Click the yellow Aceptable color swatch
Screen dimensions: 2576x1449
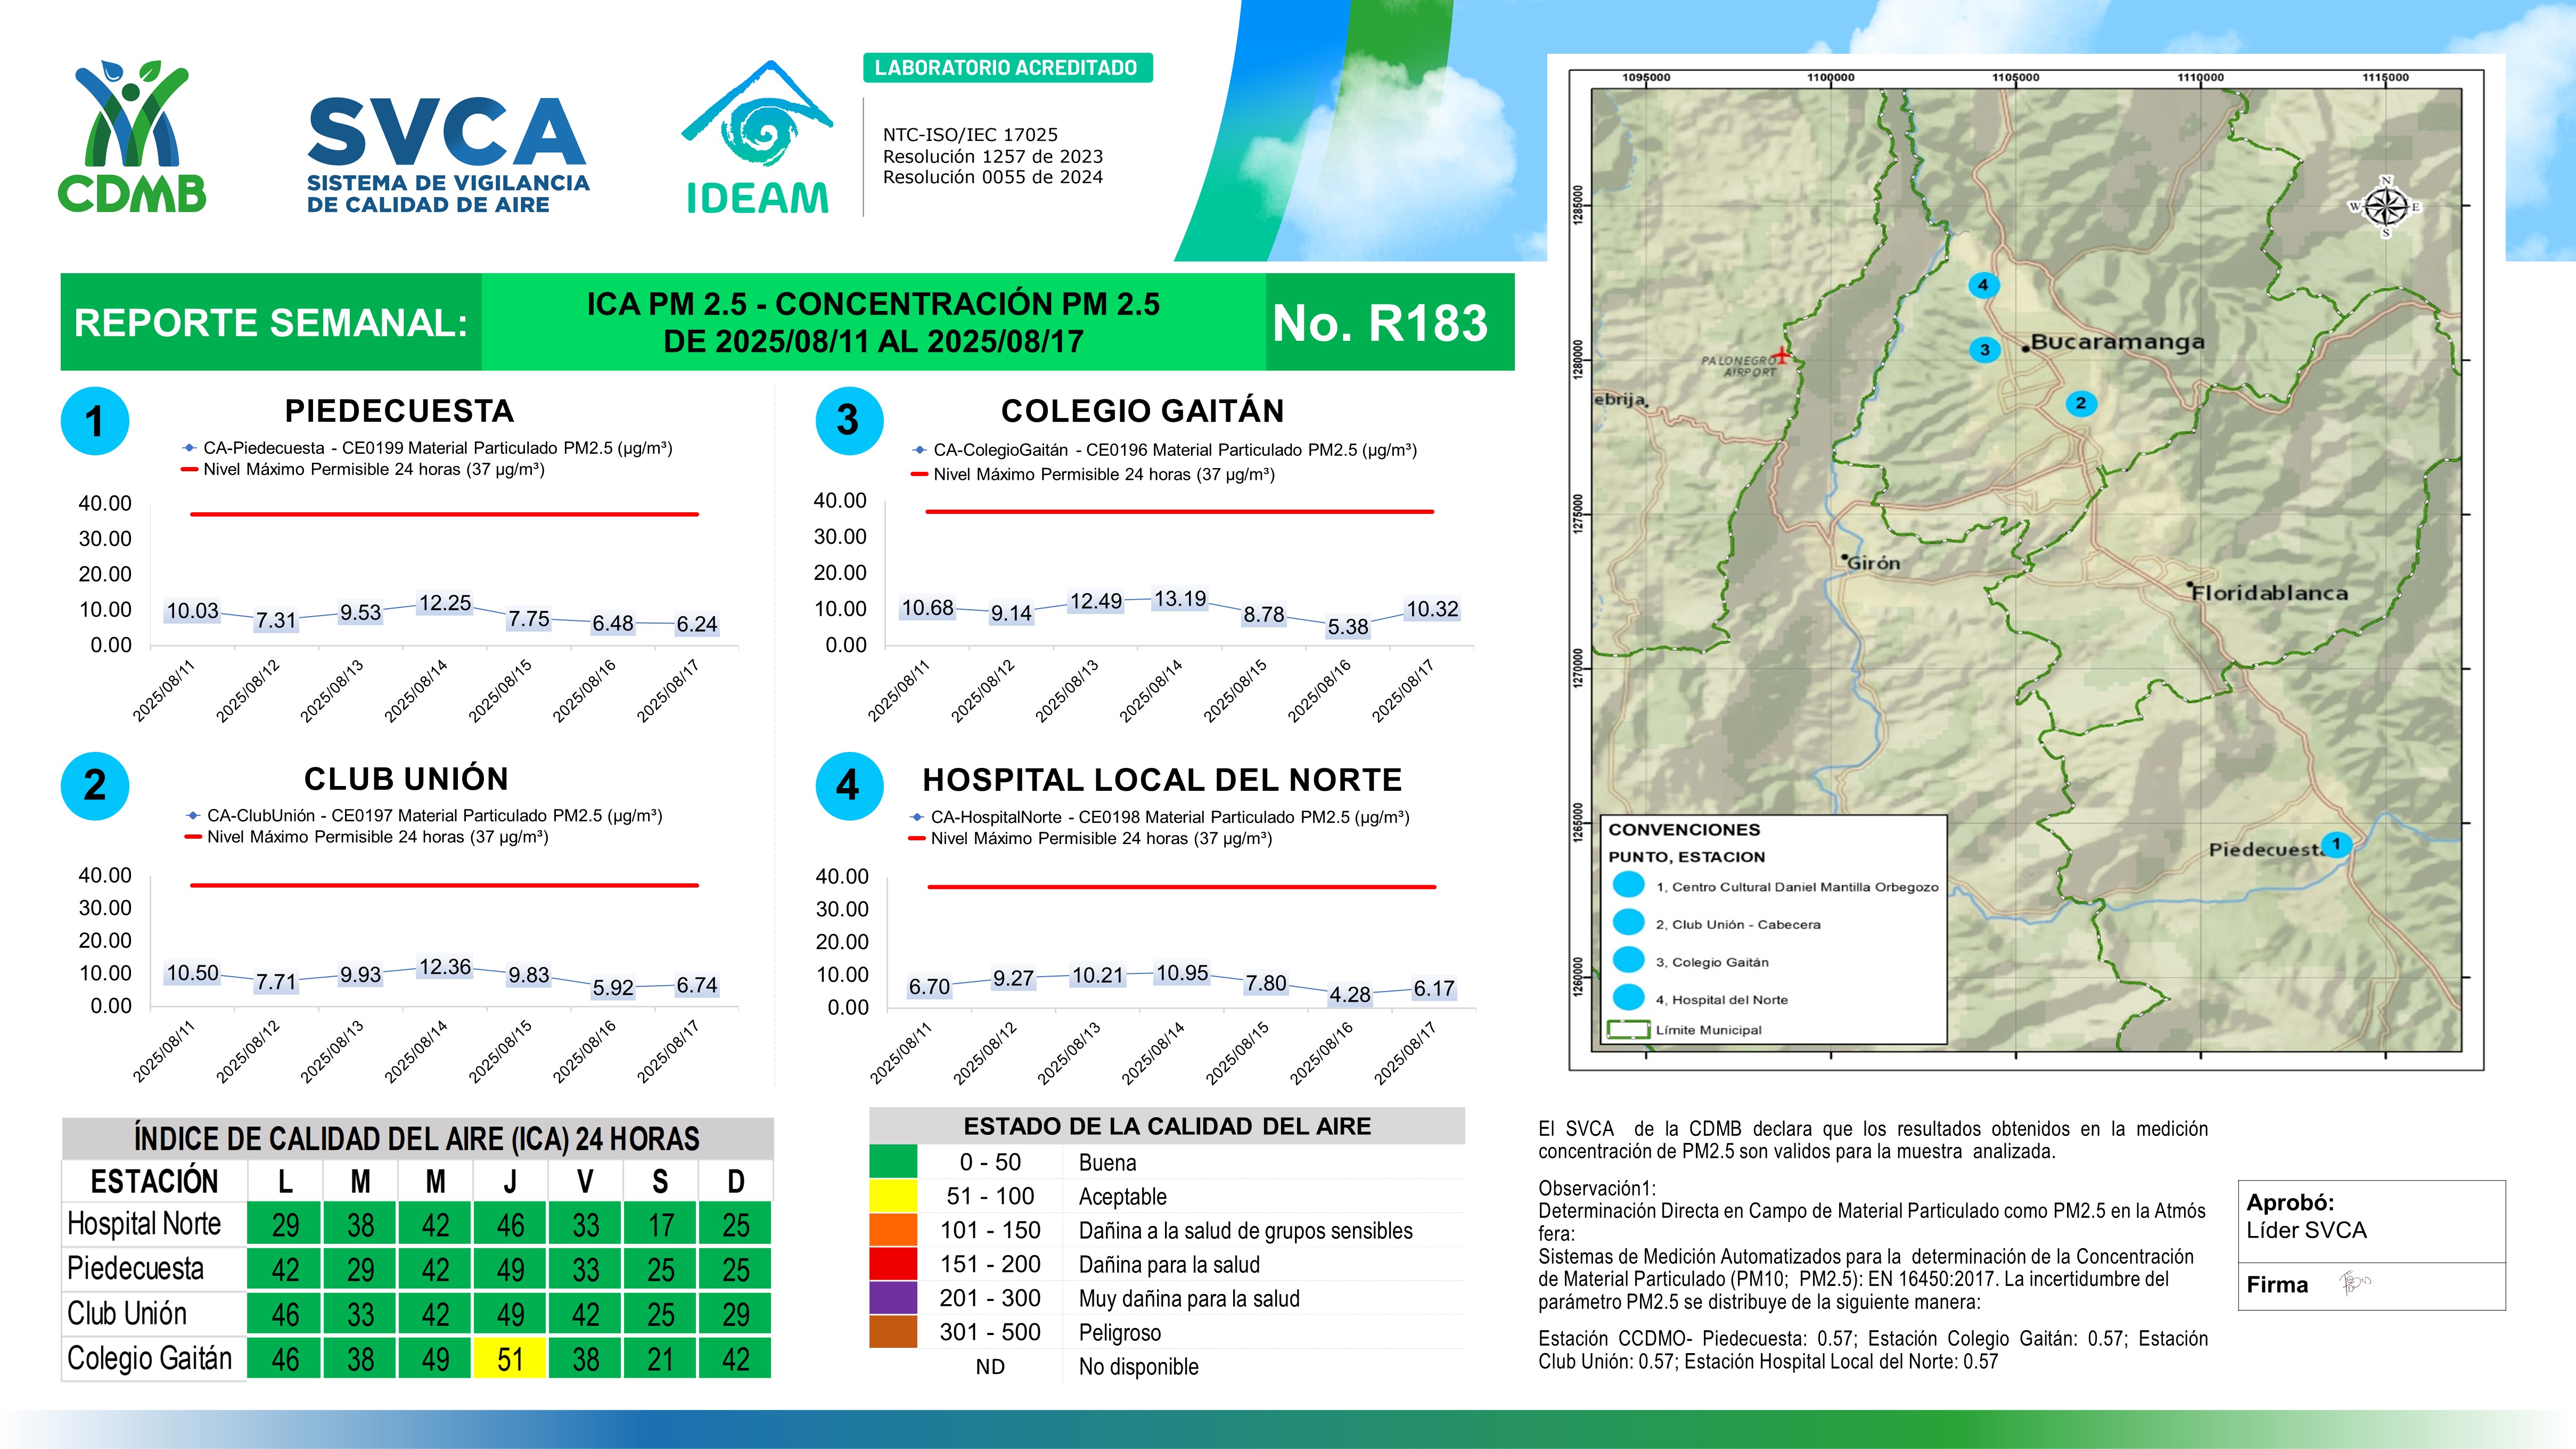click(892, 1196)
